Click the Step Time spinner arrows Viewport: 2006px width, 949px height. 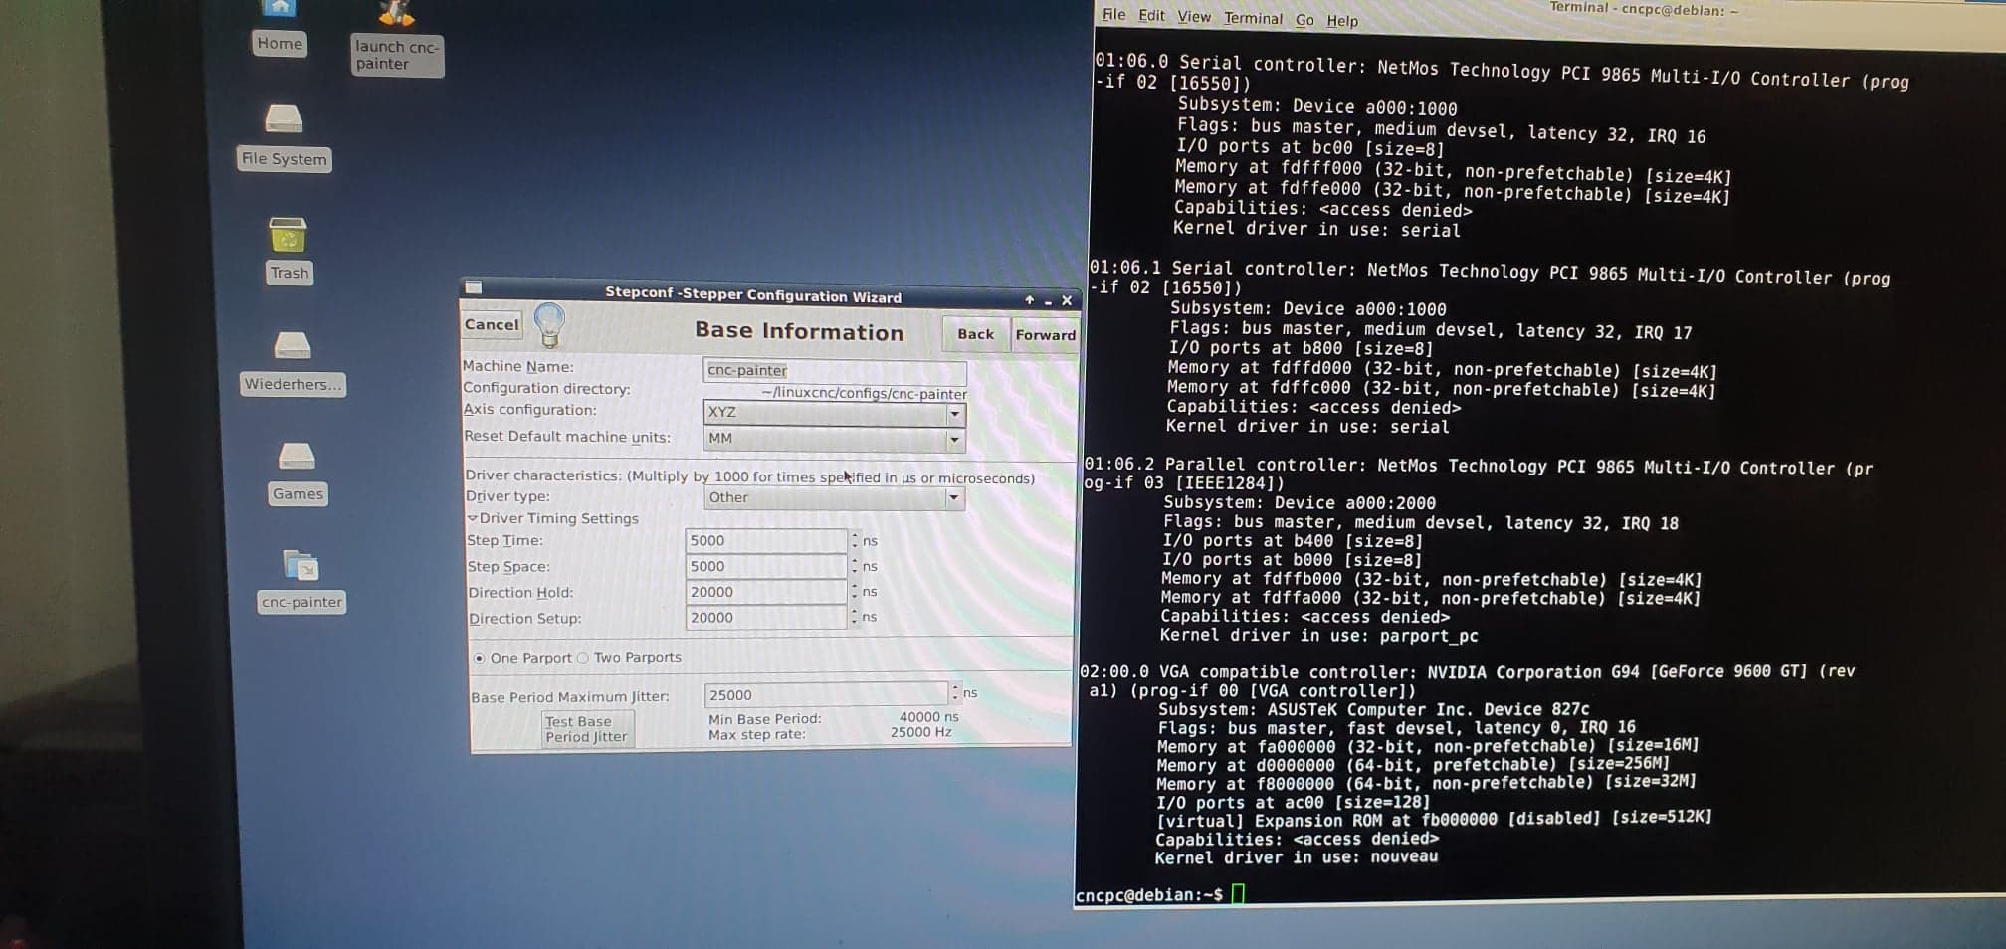tap(854, 540)
